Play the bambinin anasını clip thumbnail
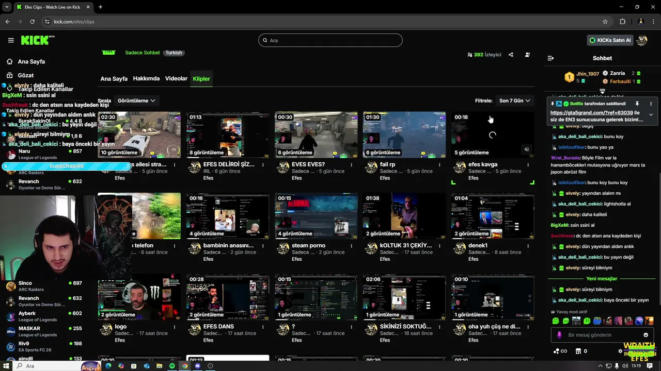The width and height of the screenshot is (661, 371). 227,216
